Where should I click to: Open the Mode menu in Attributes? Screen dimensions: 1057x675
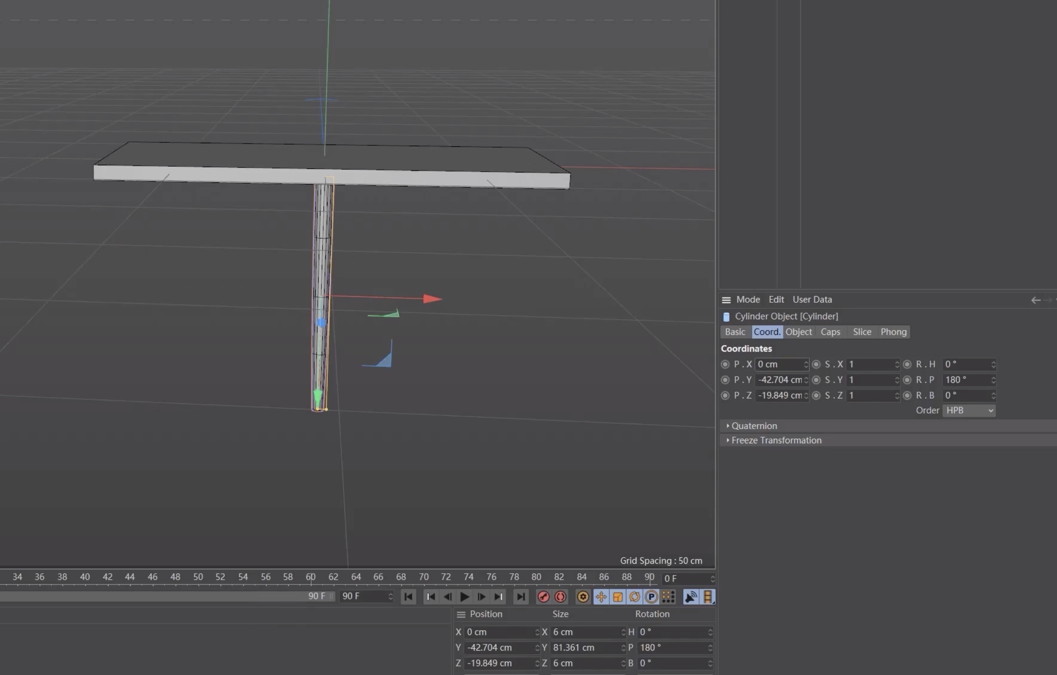tap(748, 300)
